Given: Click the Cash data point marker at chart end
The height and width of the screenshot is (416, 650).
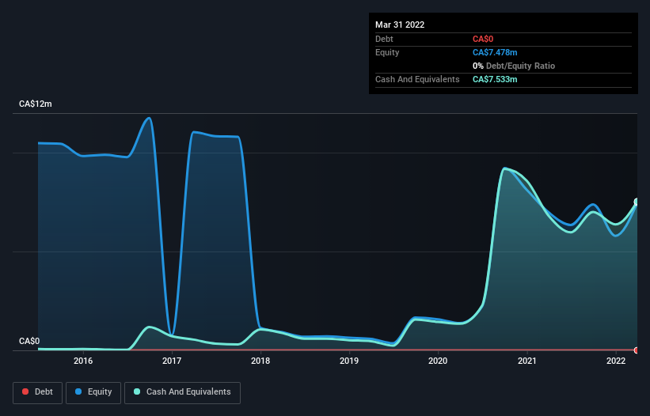Looking at the screenshot, I should 637,202.
